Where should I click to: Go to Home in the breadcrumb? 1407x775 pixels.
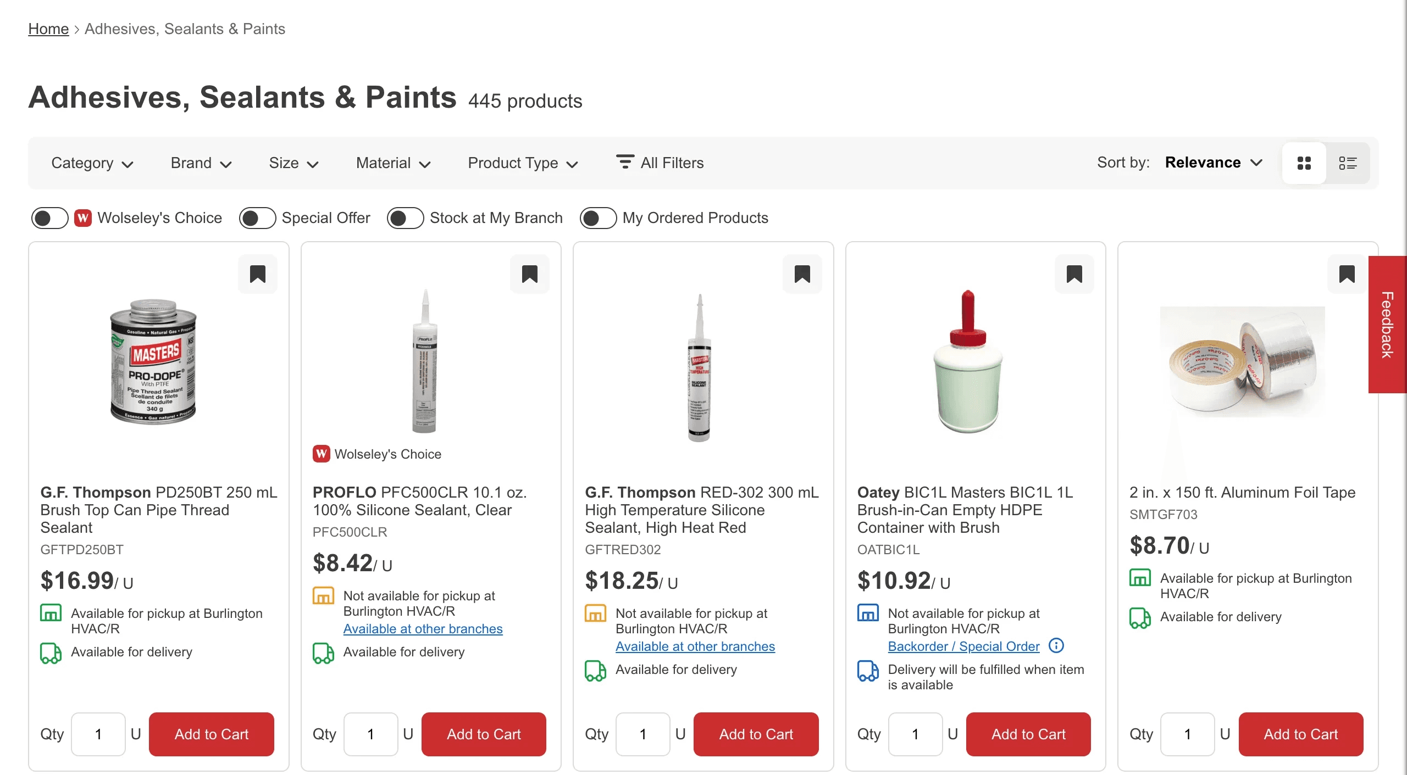tap(48, 29)
